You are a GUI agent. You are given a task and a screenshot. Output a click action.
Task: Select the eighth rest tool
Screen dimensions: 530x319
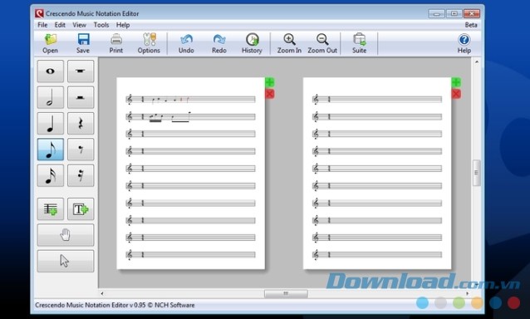(81, 150)
